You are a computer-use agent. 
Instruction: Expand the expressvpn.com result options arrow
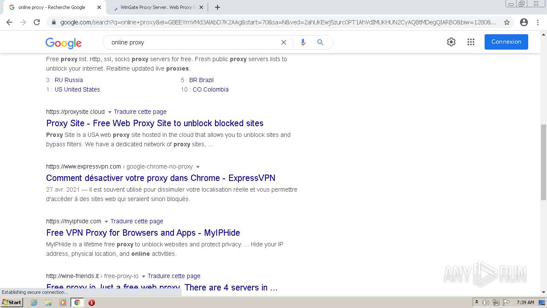197,167
